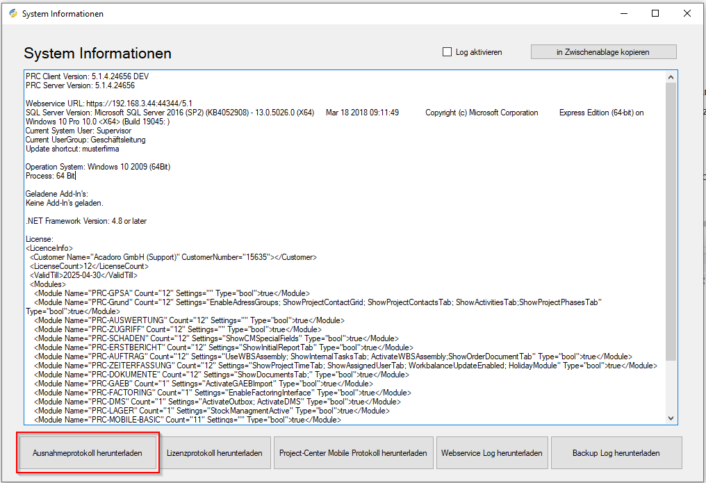
Task: Click Backup Log herunterladen button
Action: [x=616, y=452]
